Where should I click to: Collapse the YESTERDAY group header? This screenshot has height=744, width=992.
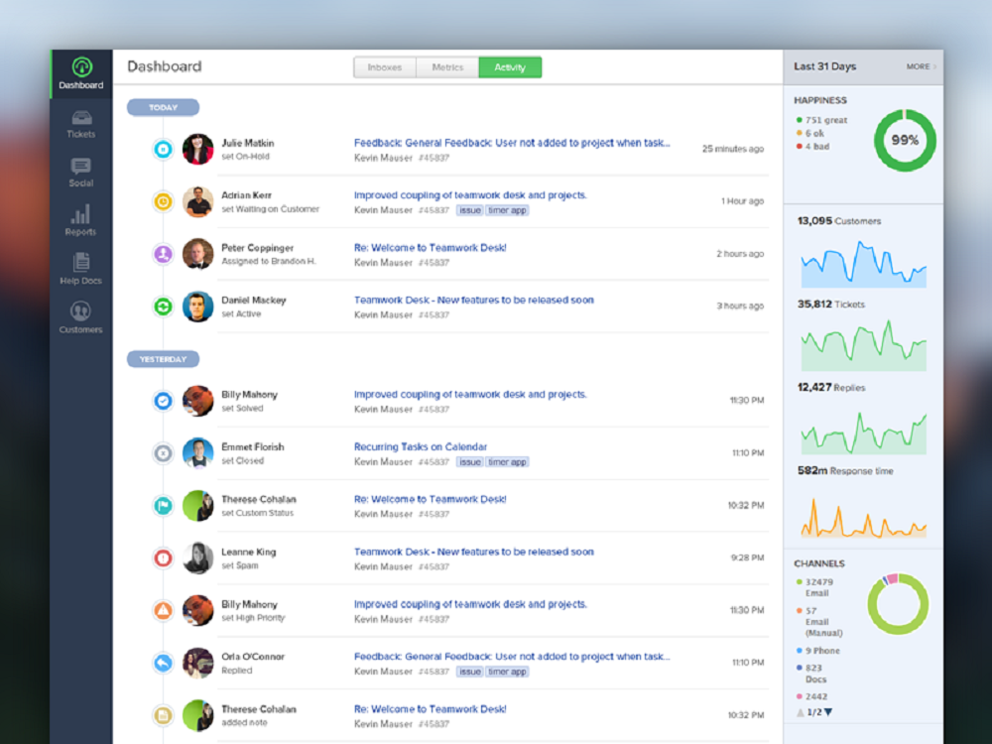pos(163,358)
